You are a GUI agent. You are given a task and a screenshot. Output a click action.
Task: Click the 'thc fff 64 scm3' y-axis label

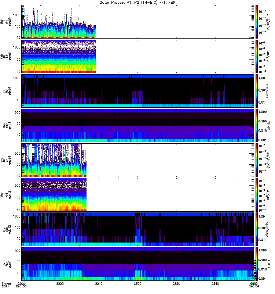5,195
